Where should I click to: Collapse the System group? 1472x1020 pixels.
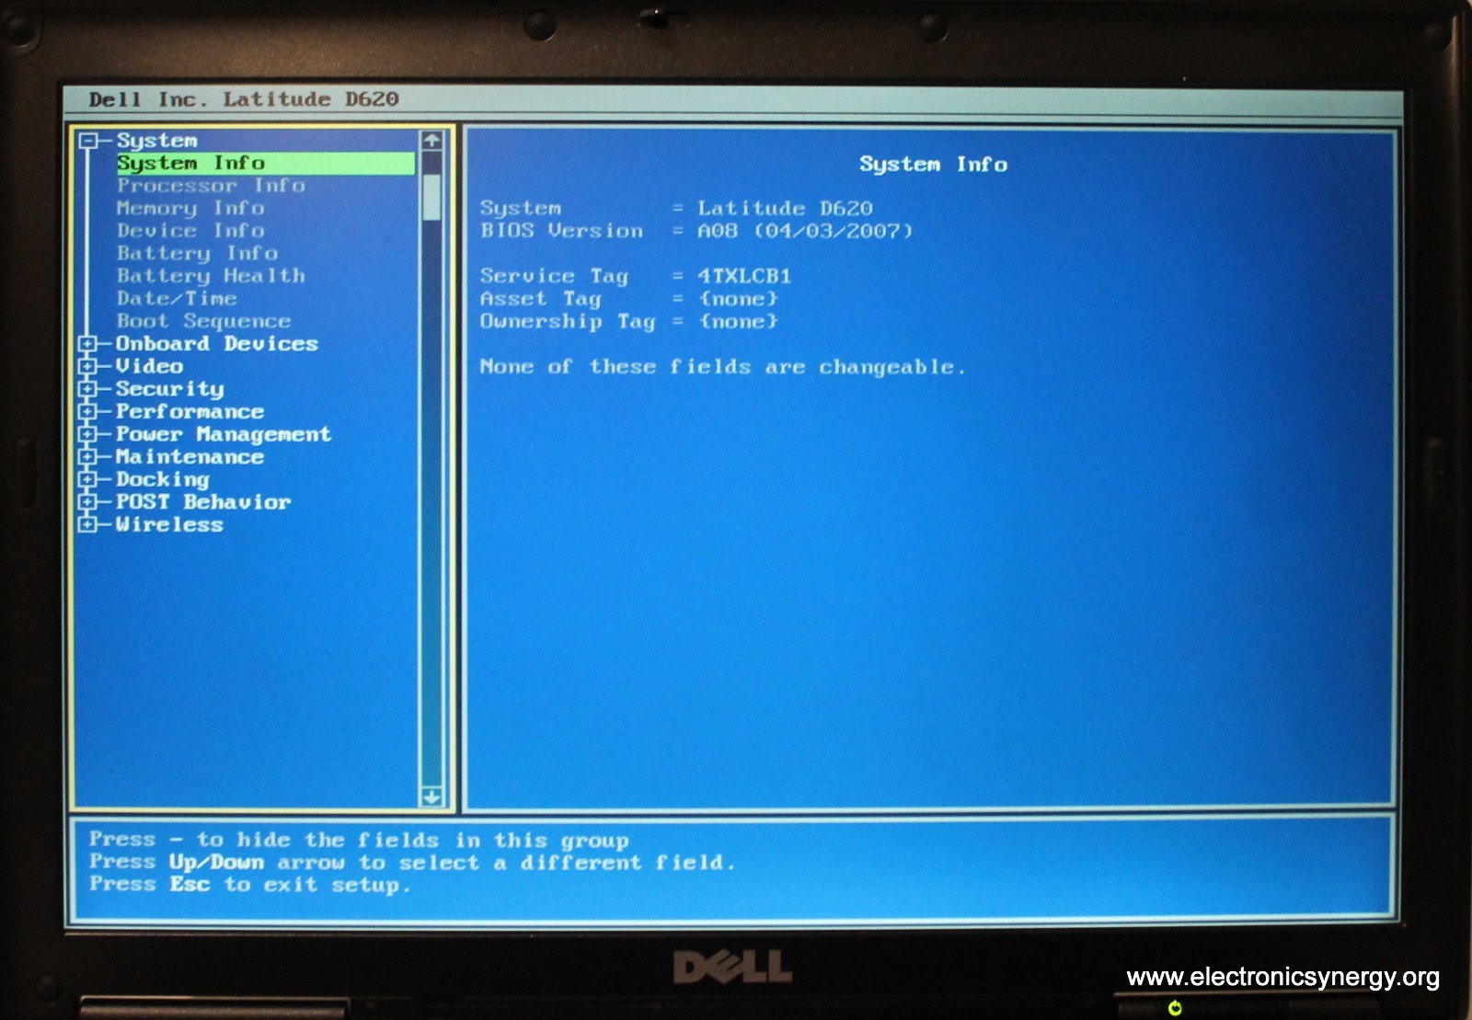coord(88,141)
